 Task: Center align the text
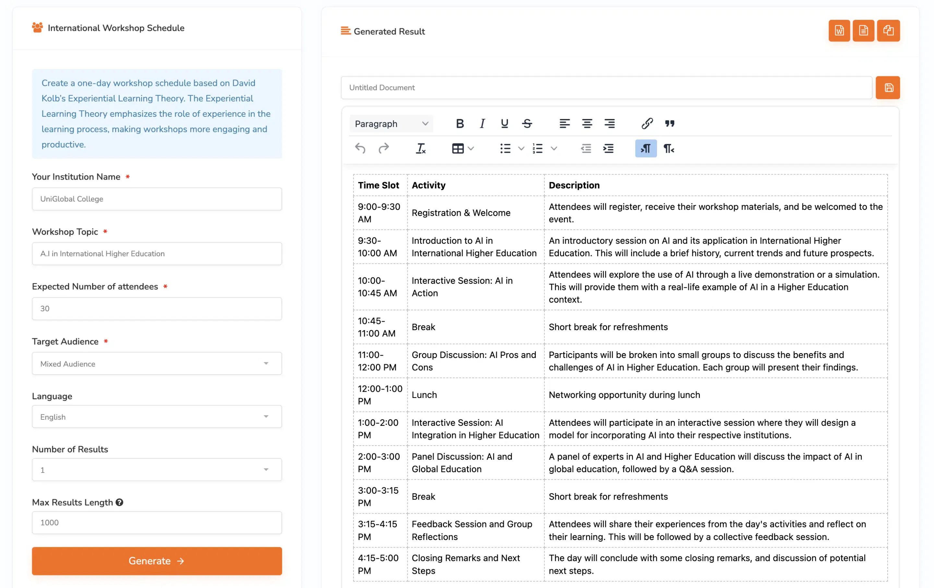[587, 124]
